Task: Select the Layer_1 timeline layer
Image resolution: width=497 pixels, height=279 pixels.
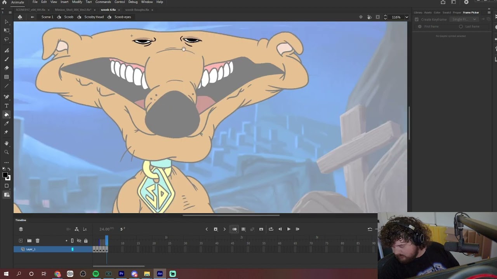Action: [x=53, y=249]
